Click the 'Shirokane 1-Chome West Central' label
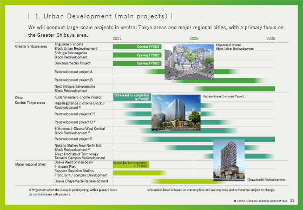 [80, 131]
